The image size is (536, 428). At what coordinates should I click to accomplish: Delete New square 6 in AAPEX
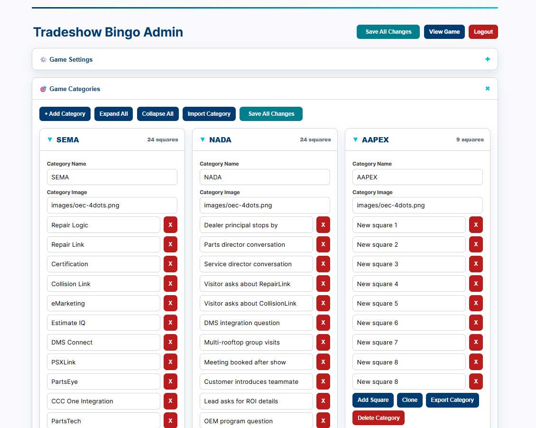pyautogui.click(x=476, y=322)
